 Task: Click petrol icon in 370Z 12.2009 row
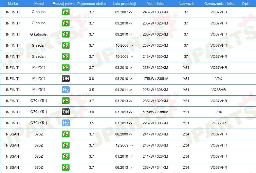(65, 145)
